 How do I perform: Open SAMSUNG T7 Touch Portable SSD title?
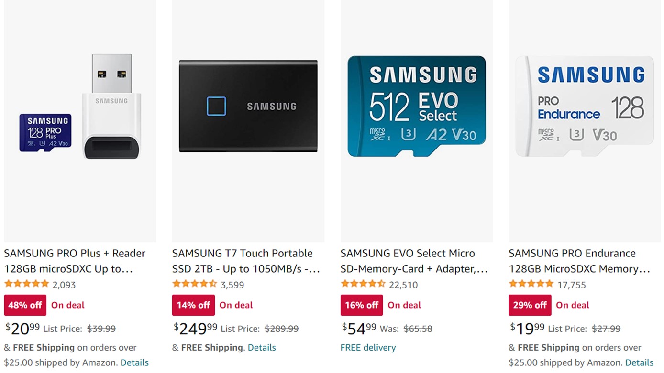[x=245, y=261]
